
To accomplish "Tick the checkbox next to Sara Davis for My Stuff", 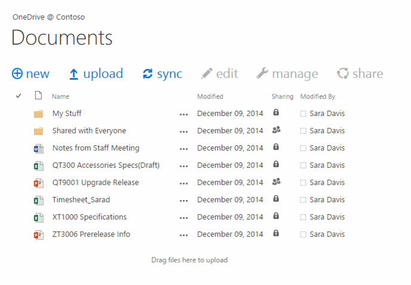I will [303, 114].
